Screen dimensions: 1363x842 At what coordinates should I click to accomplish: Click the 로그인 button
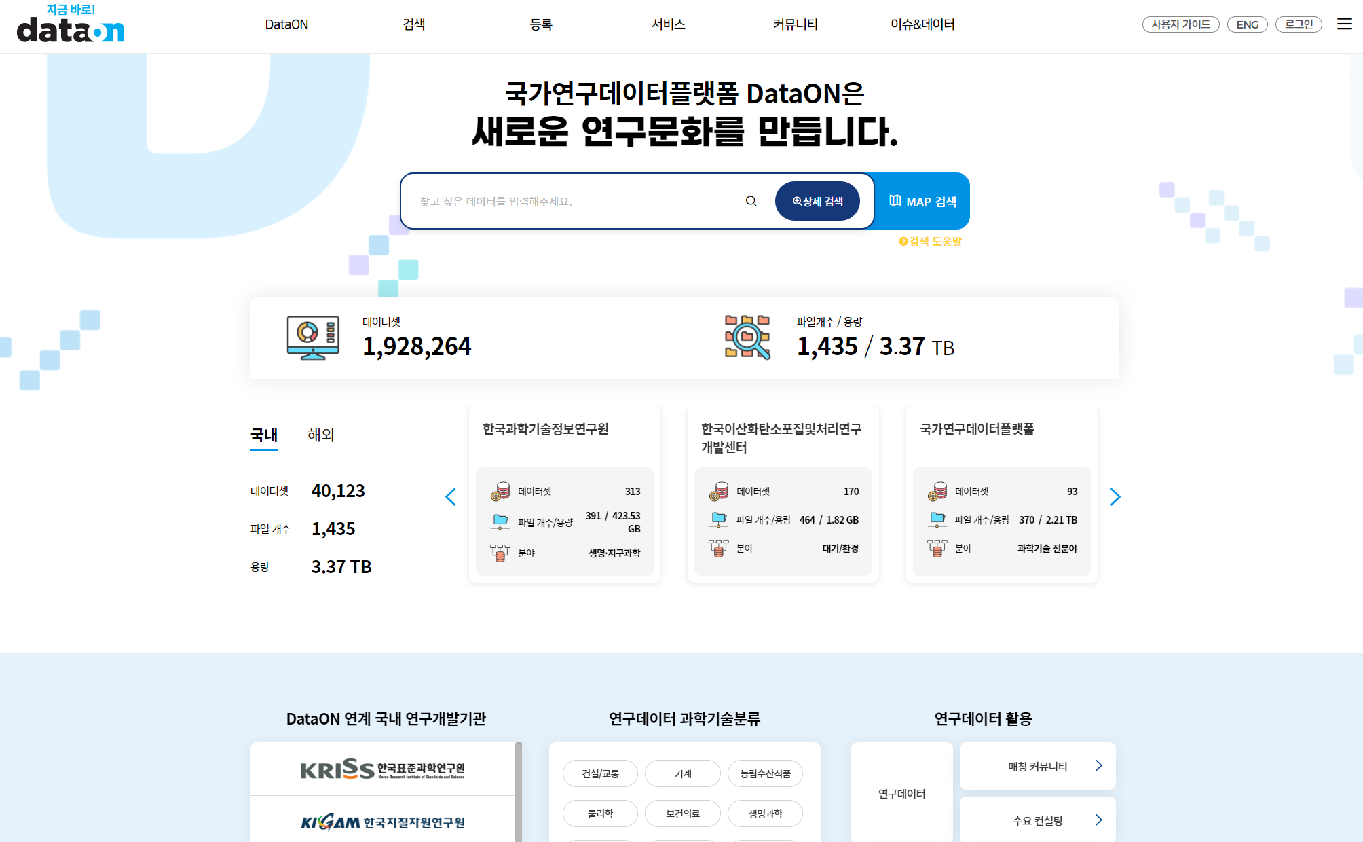point(1299,24)
